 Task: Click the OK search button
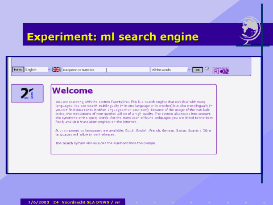197,69
